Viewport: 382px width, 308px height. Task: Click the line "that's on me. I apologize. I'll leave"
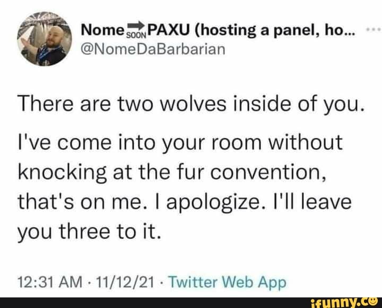point(185,202)
